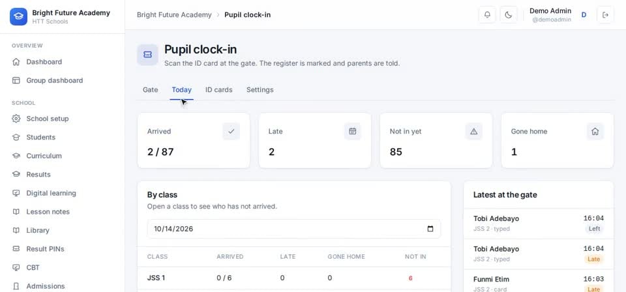The height and width of the screenshot is (292, 626).
Task: Click the logout icon in the header
Action: (x=605, y=15)
